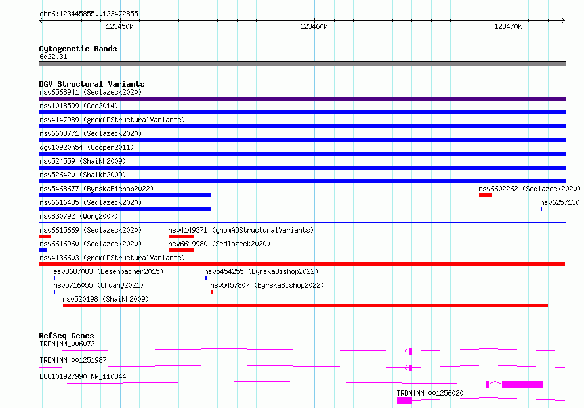Click nsv4136603 (gnomADStructuralVariants) label
This screenshot has height=408, width=584.
[112, 258]
